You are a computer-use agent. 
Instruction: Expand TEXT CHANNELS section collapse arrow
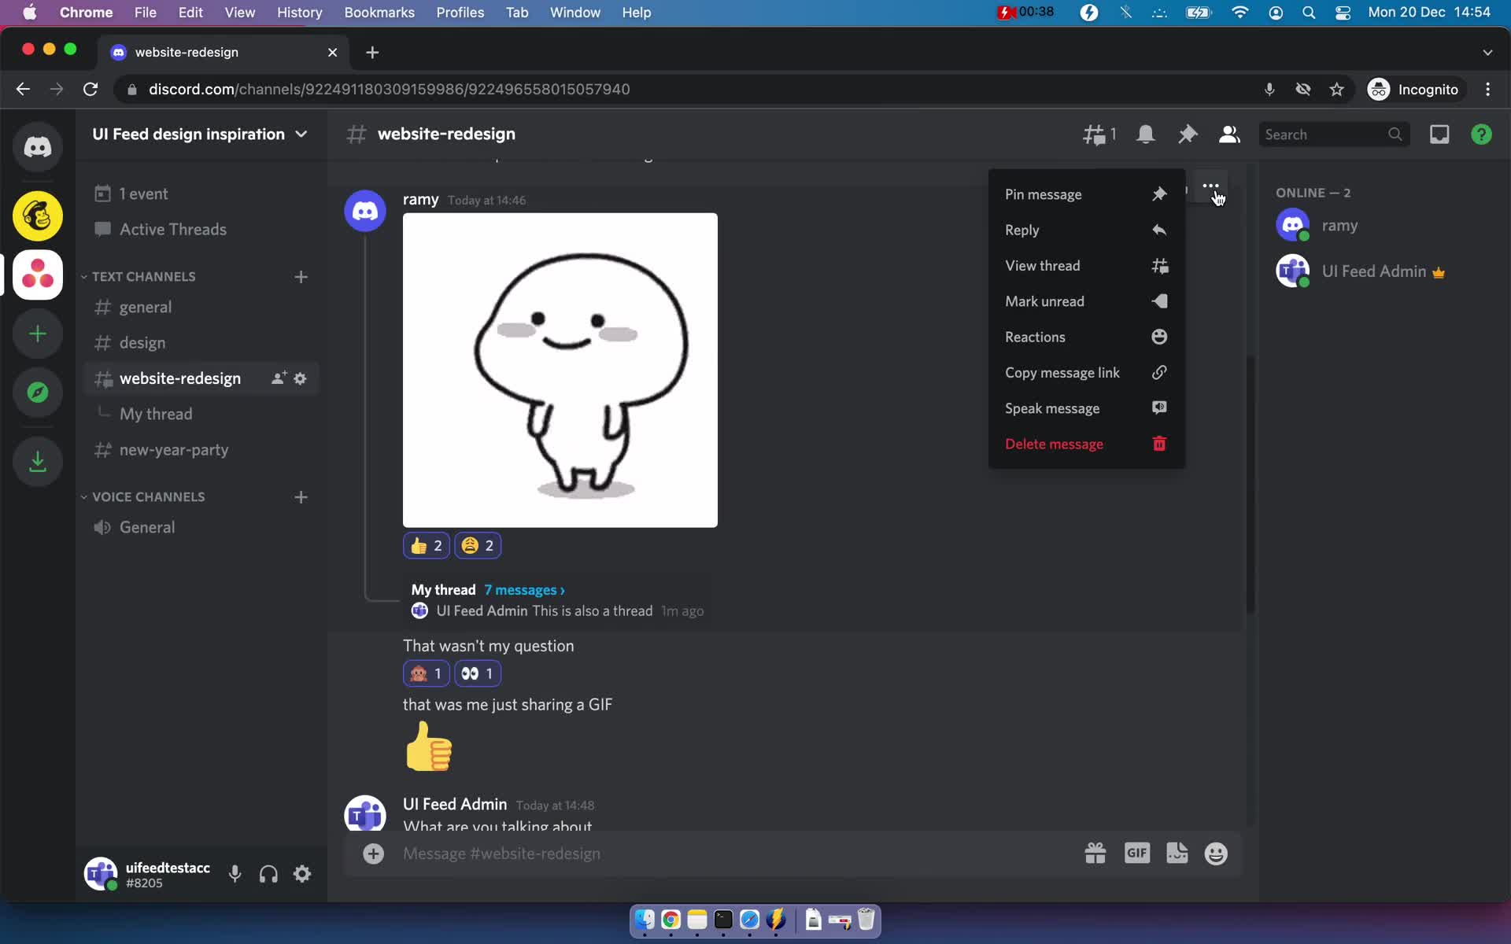click(x=83, y=275)
